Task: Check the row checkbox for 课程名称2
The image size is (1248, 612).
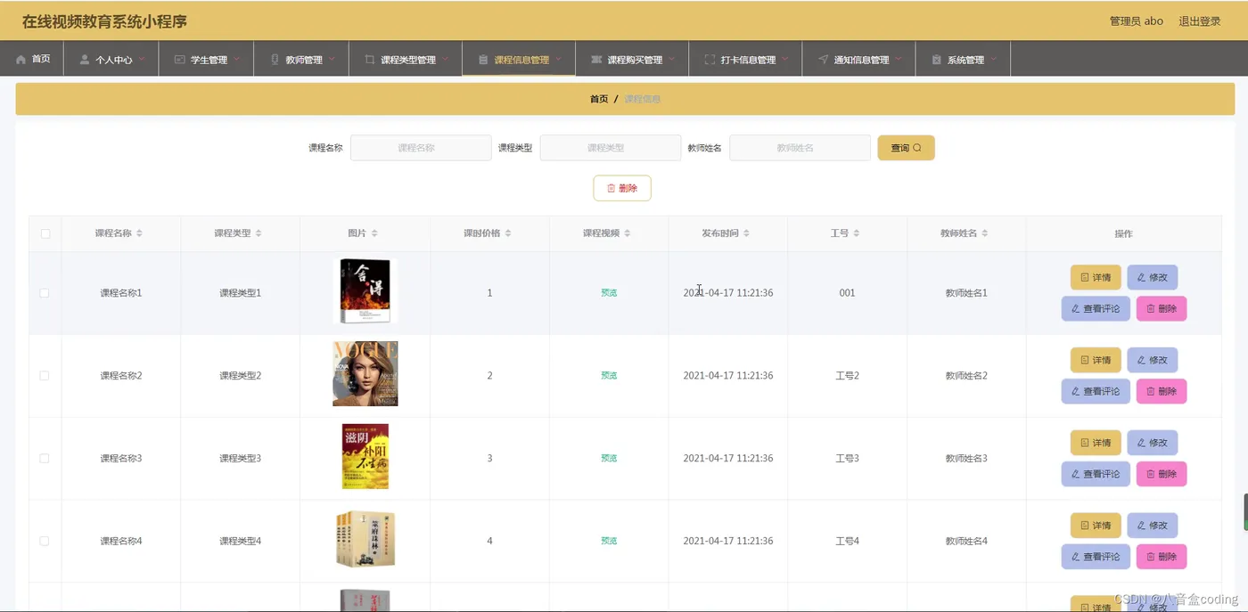Action: [x=45, y=376]
